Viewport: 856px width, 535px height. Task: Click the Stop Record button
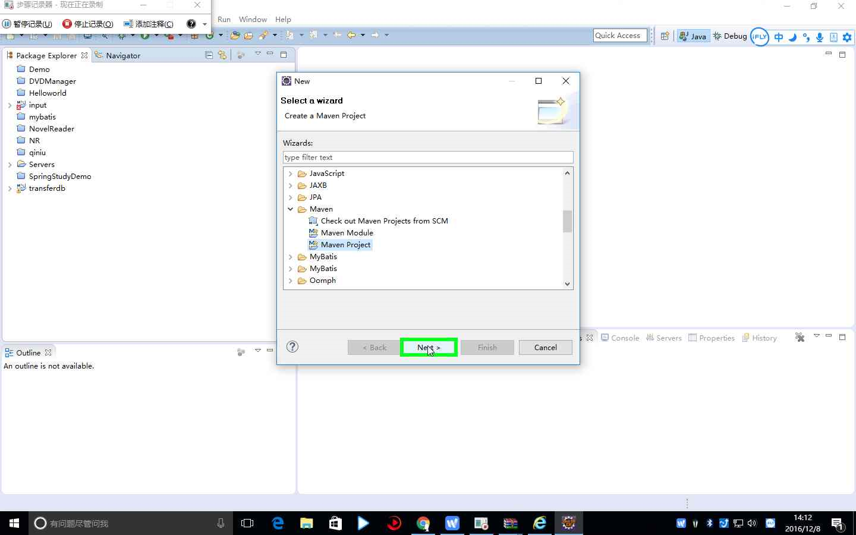click(x=88, y=24)
